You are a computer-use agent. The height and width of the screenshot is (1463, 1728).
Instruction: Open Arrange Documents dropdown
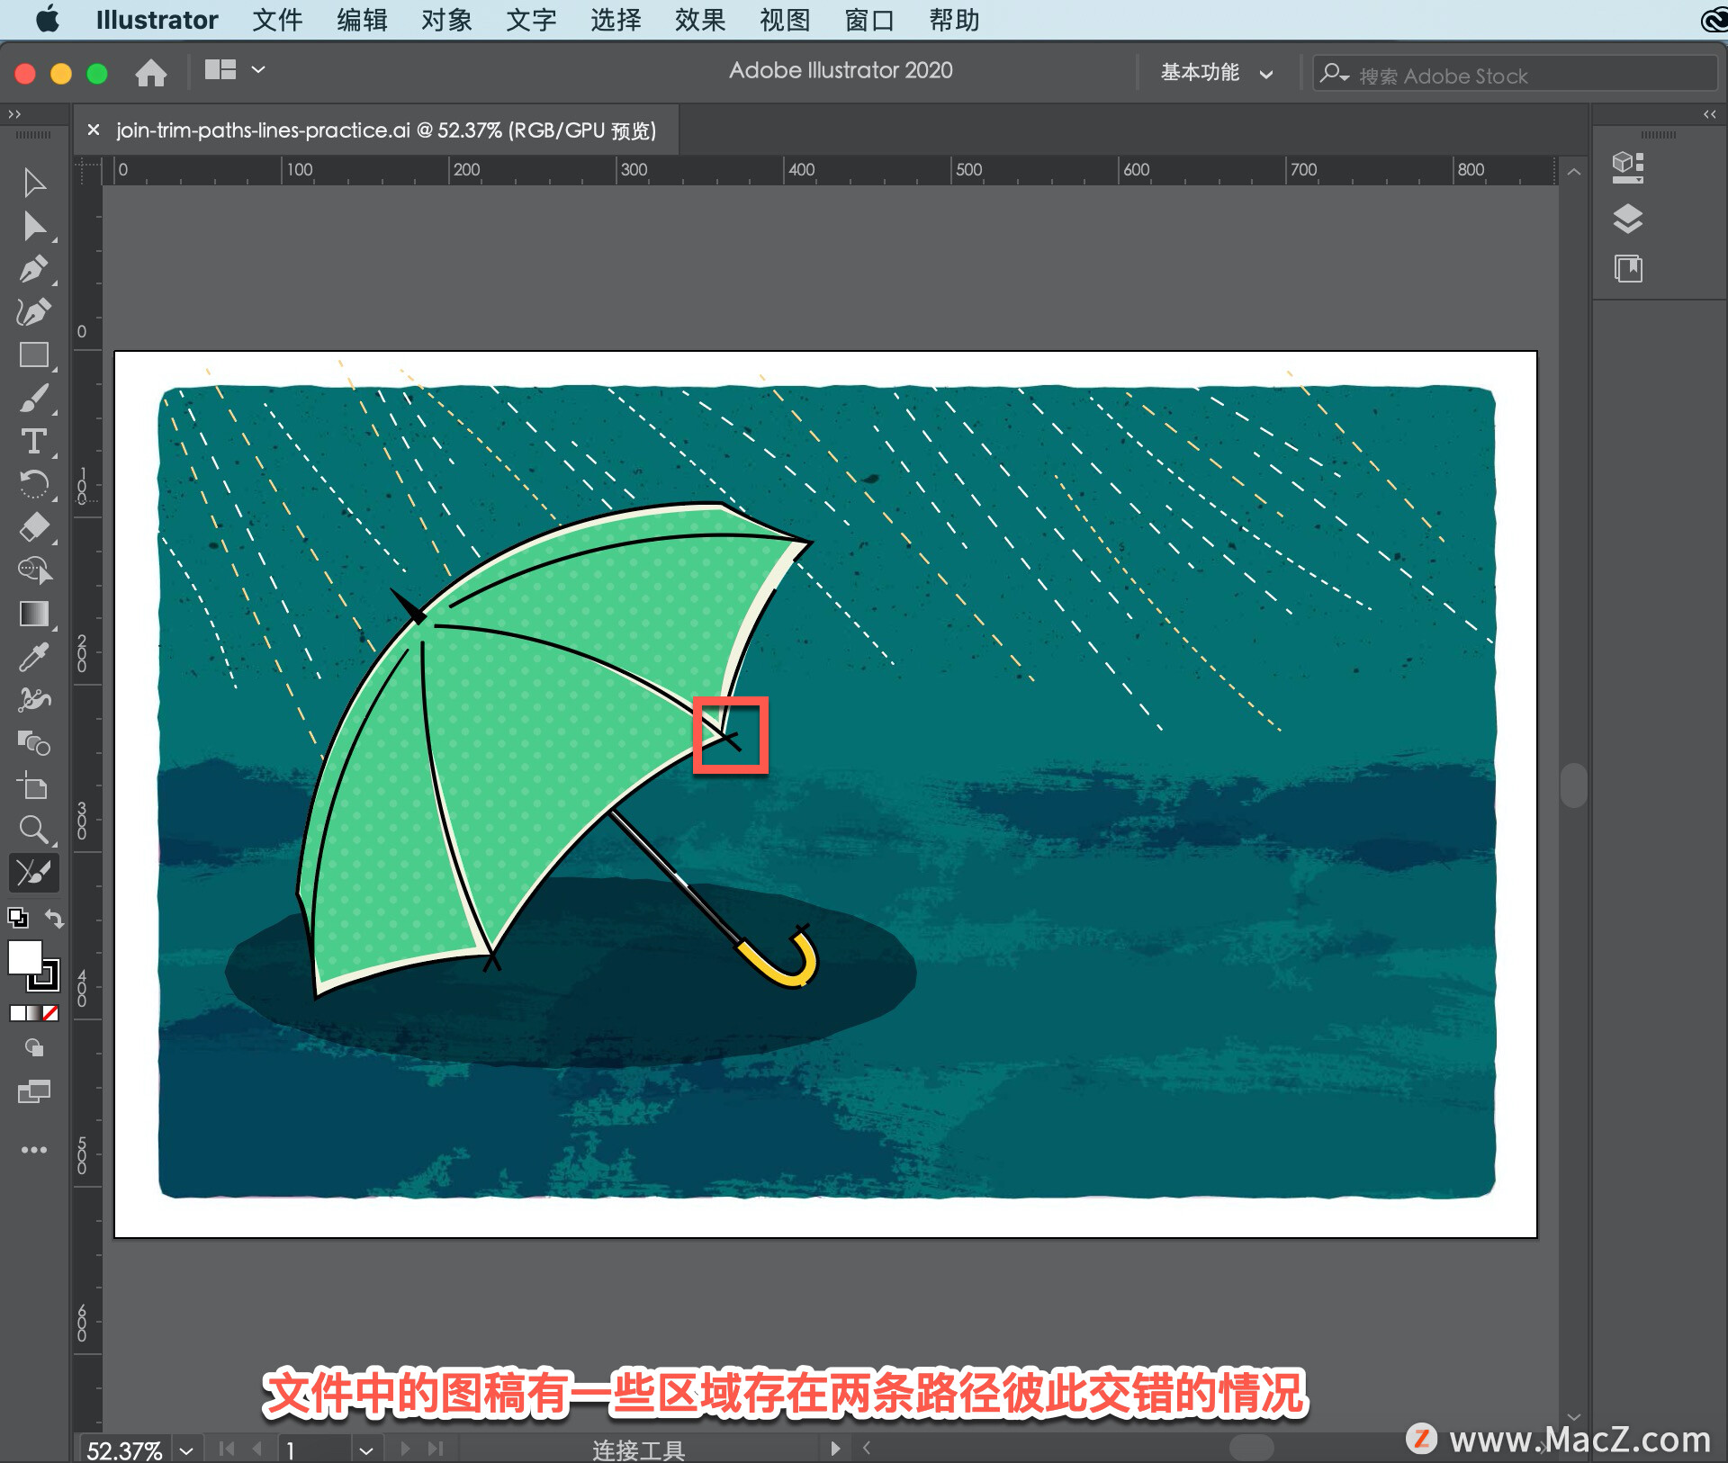(235, 70)
